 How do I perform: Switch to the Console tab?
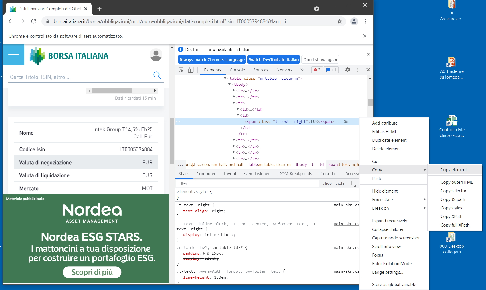[237, 70]
